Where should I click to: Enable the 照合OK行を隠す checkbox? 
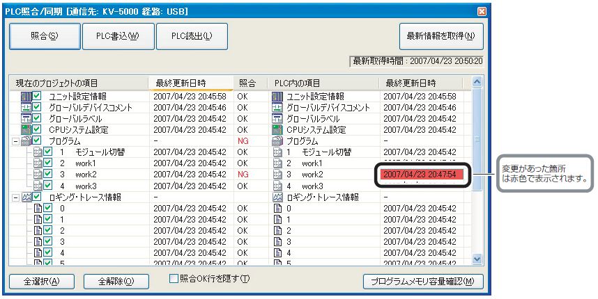point(174,279)
